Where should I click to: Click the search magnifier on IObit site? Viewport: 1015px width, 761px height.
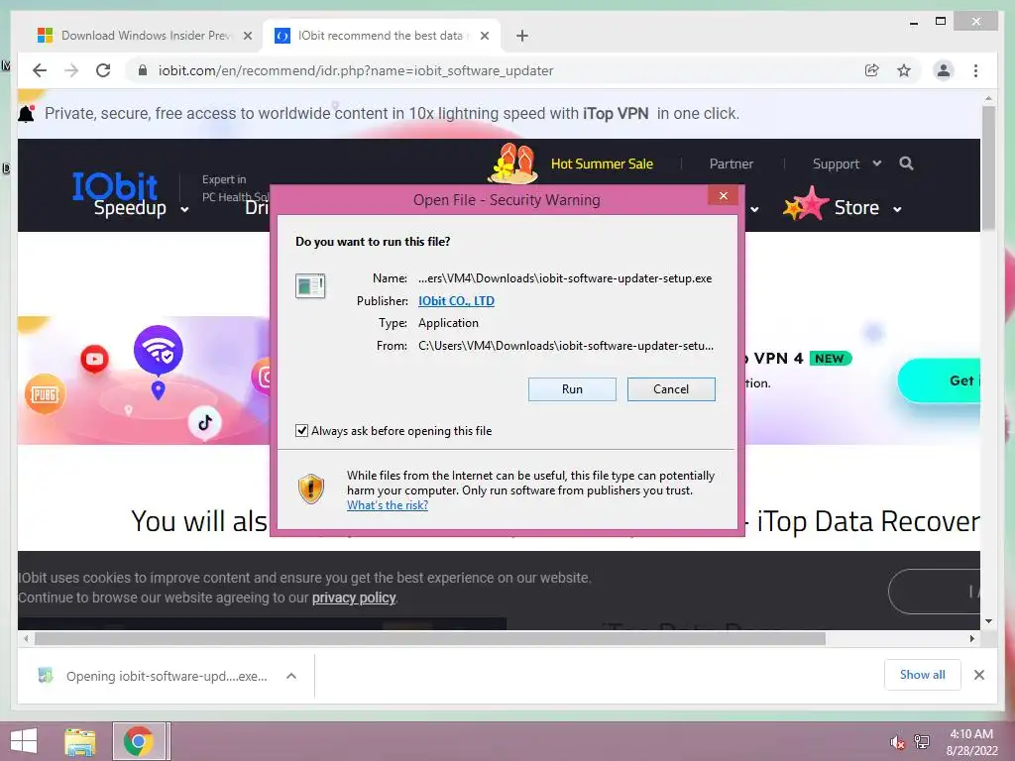(906, 163)
